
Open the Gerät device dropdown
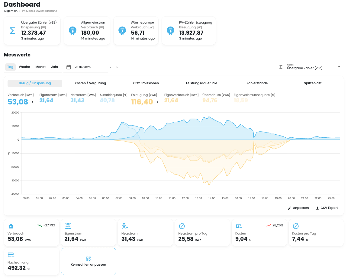[x=310, y=67]
